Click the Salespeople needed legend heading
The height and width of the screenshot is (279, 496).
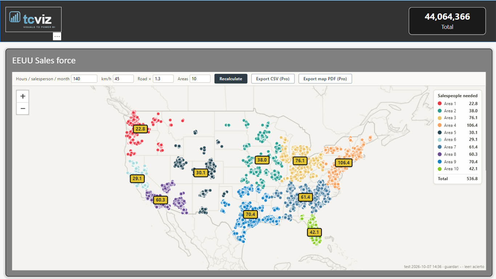pos(458,96)
